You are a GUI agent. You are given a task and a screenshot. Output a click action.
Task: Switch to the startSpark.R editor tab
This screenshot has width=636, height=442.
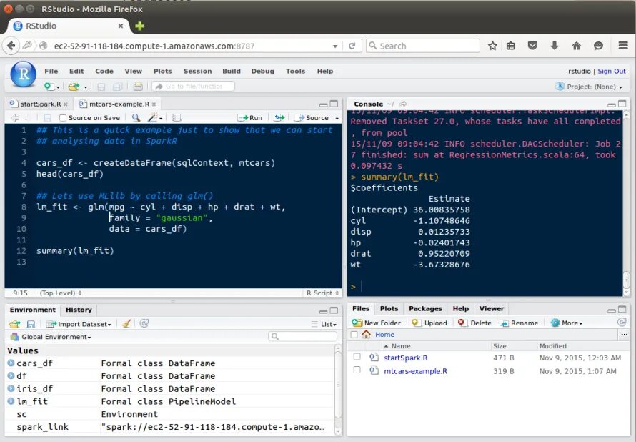click(x=40, y=104)
